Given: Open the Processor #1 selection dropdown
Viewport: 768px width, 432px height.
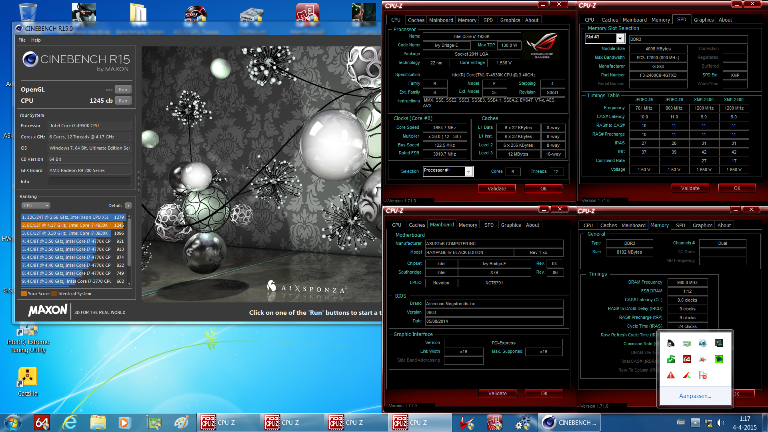Looking at the screenshot, I should (469, 171).
